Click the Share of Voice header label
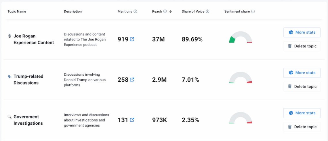The image size is (328, 141). click(193, 12)
